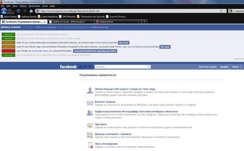Image resolution: width=244 pixels, height=151 pixels.
Task: Expand the Налог account dropdown
Action: [x=237, y=67]
